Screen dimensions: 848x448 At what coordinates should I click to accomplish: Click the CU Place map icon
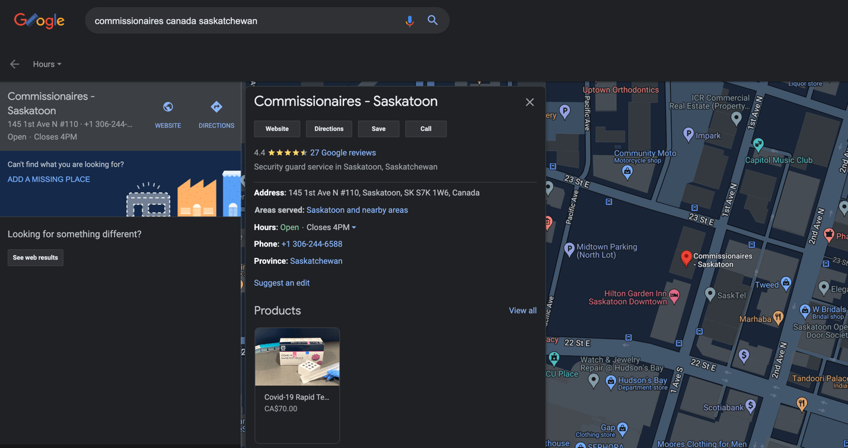pos(554,358)
